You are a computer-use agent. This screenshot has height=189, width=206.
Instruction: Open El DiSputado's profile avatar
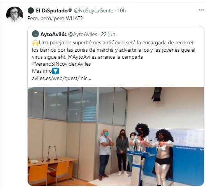tap(14, 15)
